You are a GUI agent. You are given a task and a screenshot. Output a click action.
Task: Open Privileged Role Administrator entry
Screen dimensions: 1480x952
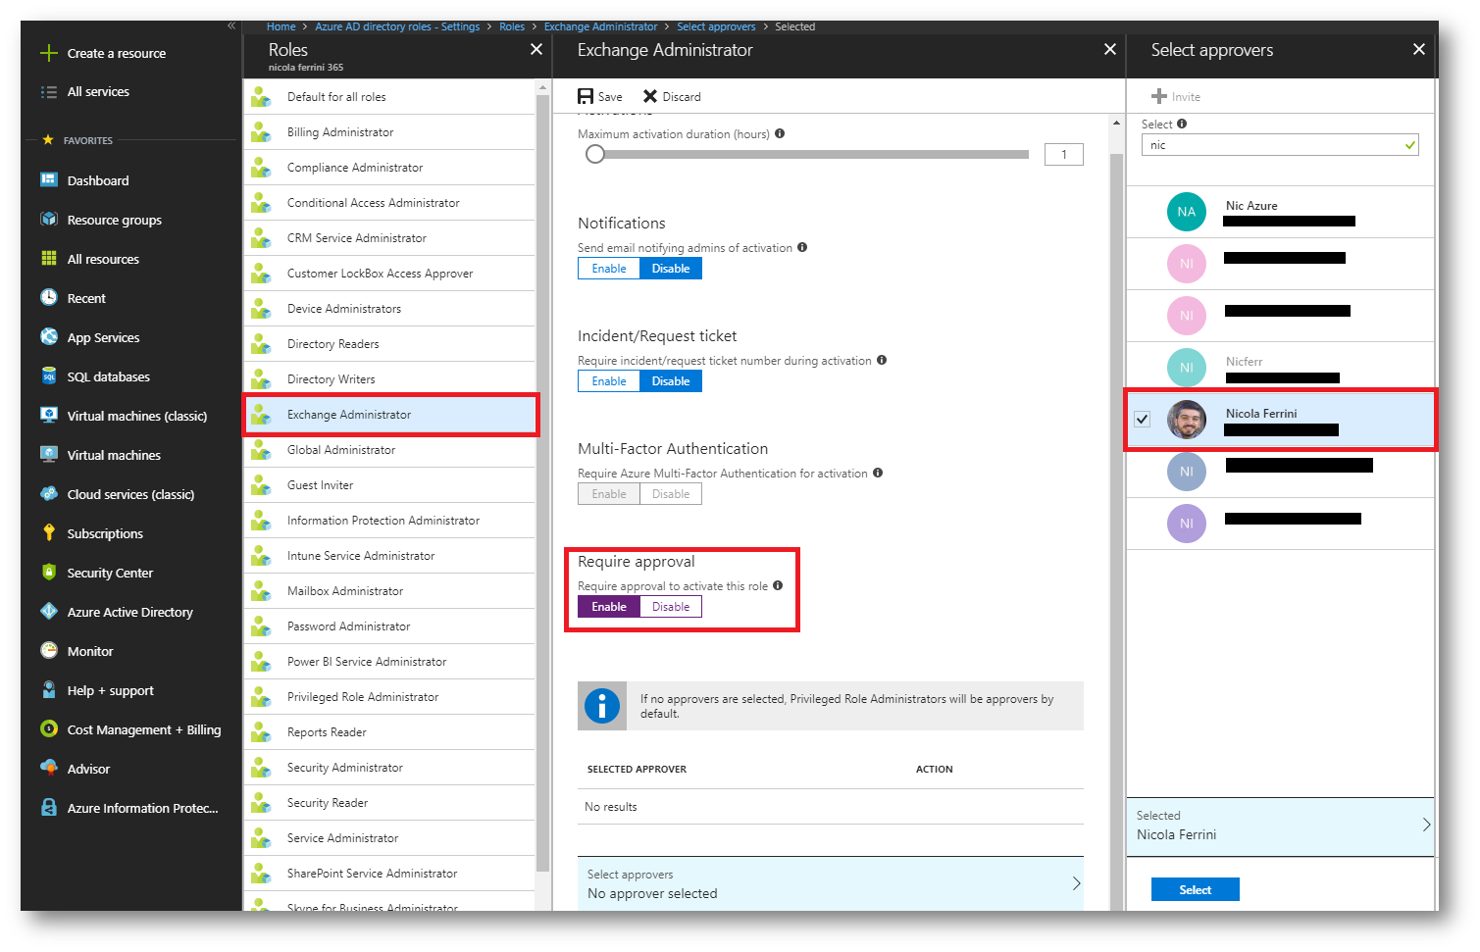tap(390, 697)
